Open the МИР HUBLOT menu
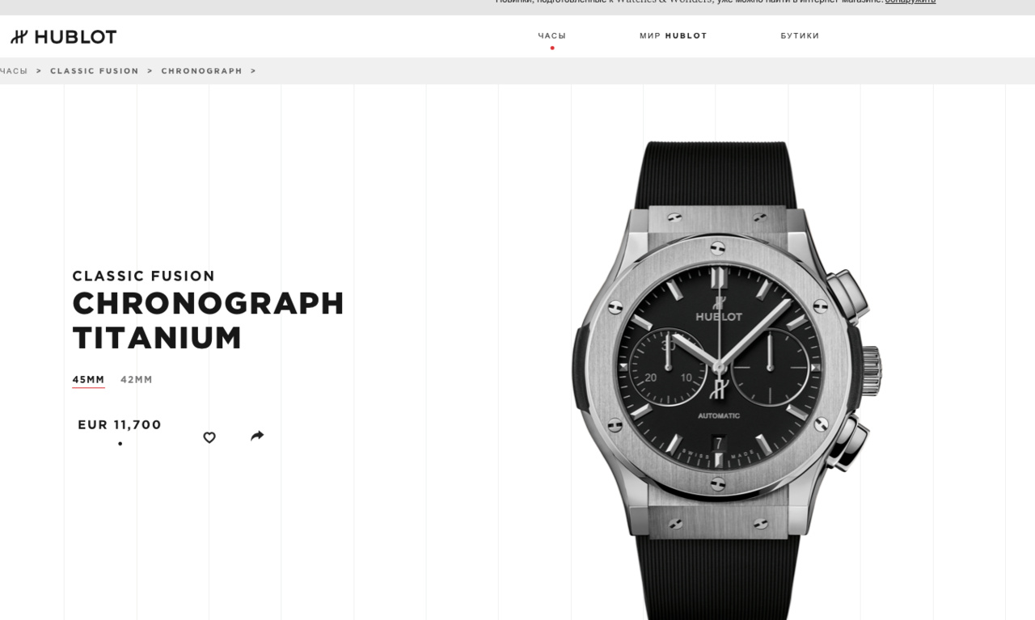 click(x=674, y=36)
